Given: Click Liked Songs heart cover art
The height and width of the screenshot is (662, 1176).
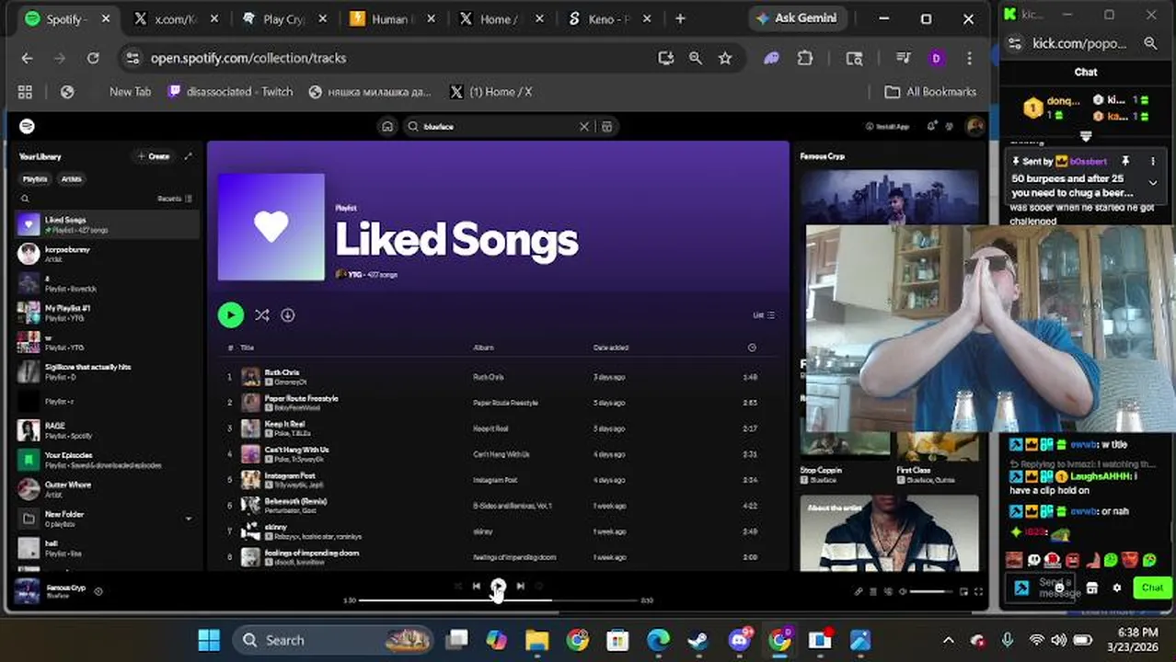Looking at the screenshot, I should pos(271,227).
